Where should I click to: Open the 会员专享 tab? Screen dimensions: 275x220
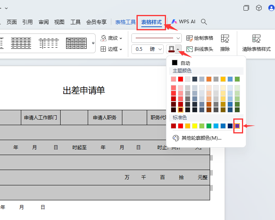[x=96, y=22]
